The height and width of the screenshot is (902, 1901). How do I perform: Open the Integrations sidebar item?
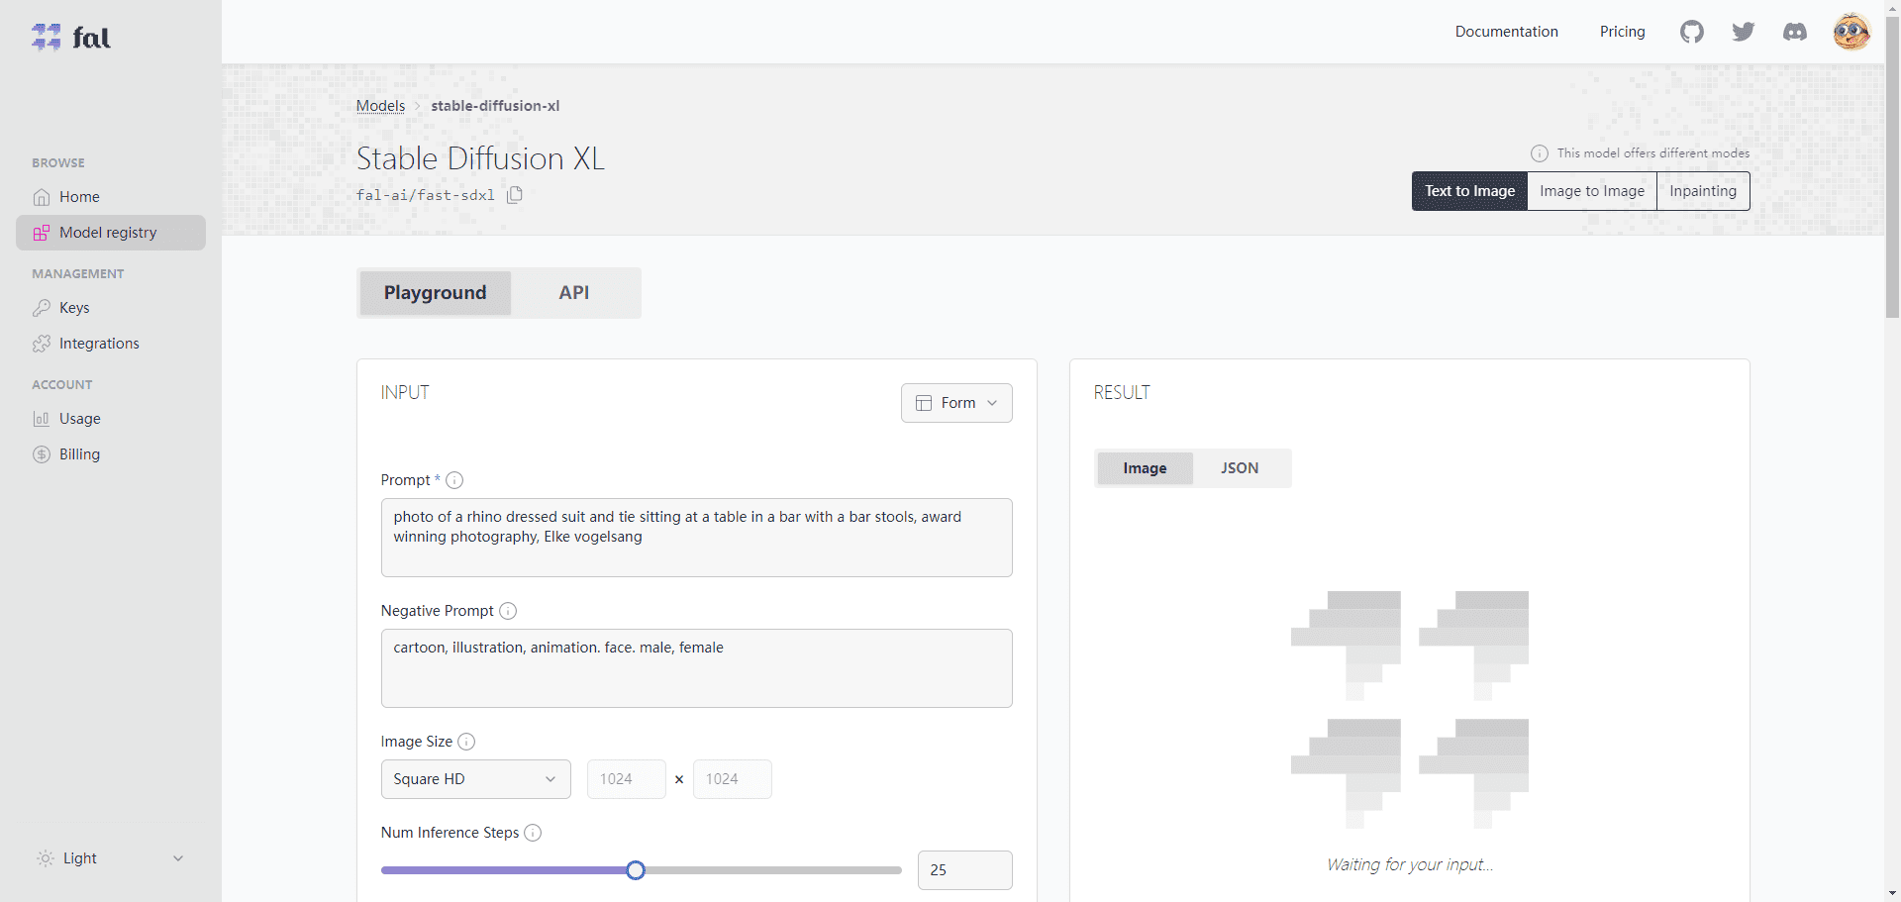point(111,344)
